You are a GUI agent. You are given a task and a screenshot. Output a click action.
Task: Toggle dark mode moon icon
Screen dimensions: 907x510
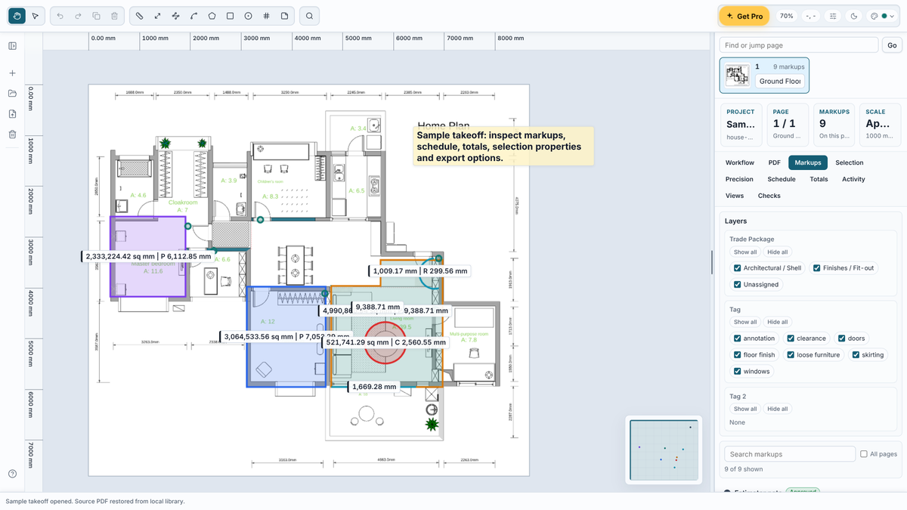tap(854, 16)
